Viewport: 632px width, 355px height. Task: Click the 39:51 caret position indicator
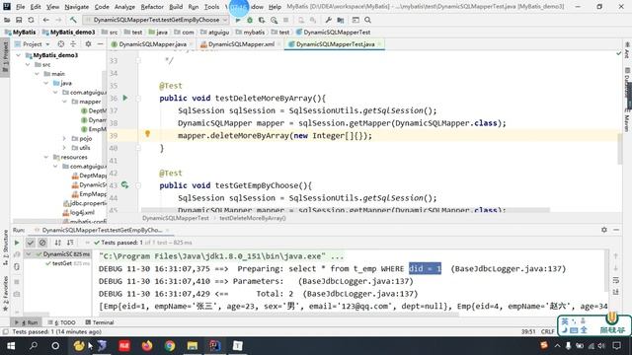pyautogui.click(x=528, y=331)
